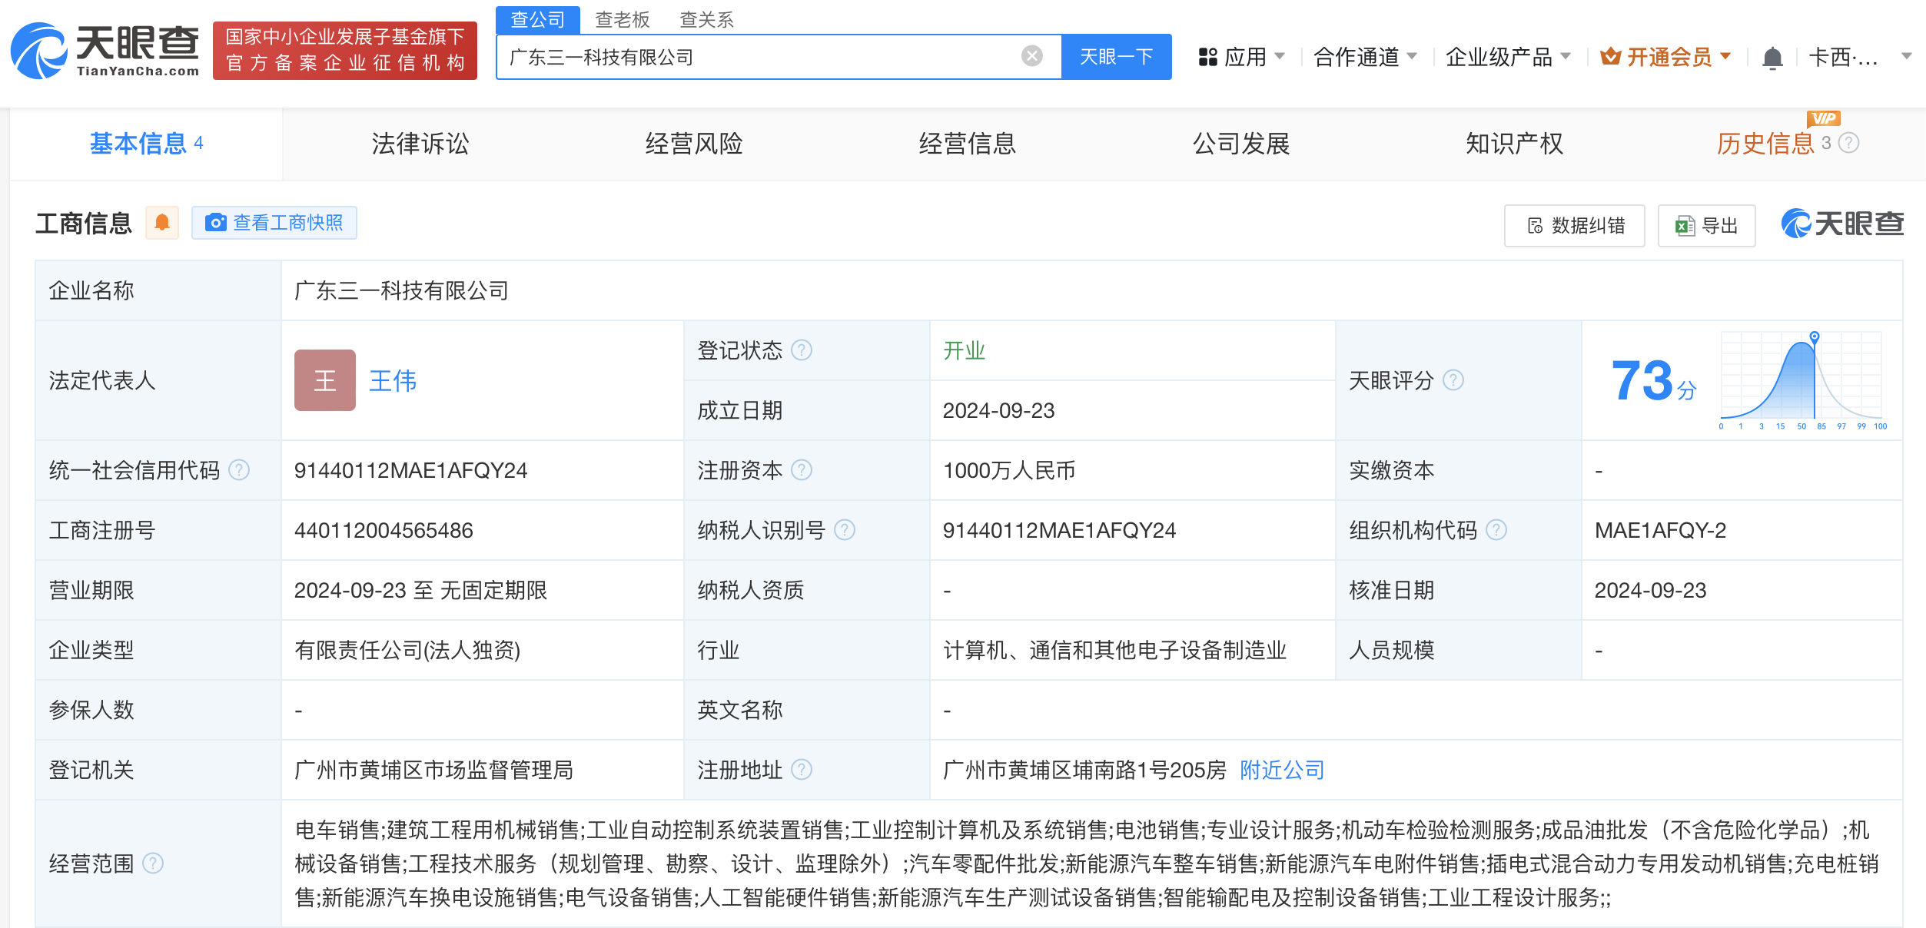Open the notification bell icon
The image size is (1926, 928).
1772,58
